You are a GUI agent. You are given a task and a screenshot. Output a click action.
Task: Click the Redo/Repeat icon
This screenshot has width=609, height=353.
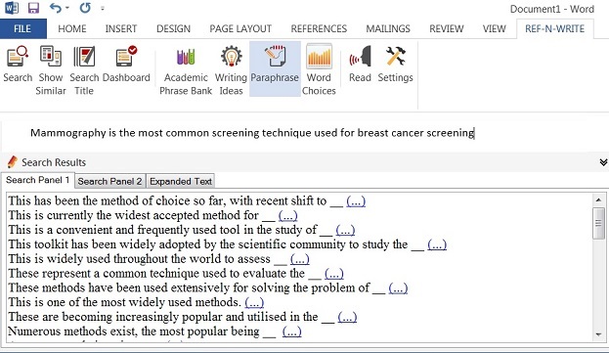click(85, 8)
